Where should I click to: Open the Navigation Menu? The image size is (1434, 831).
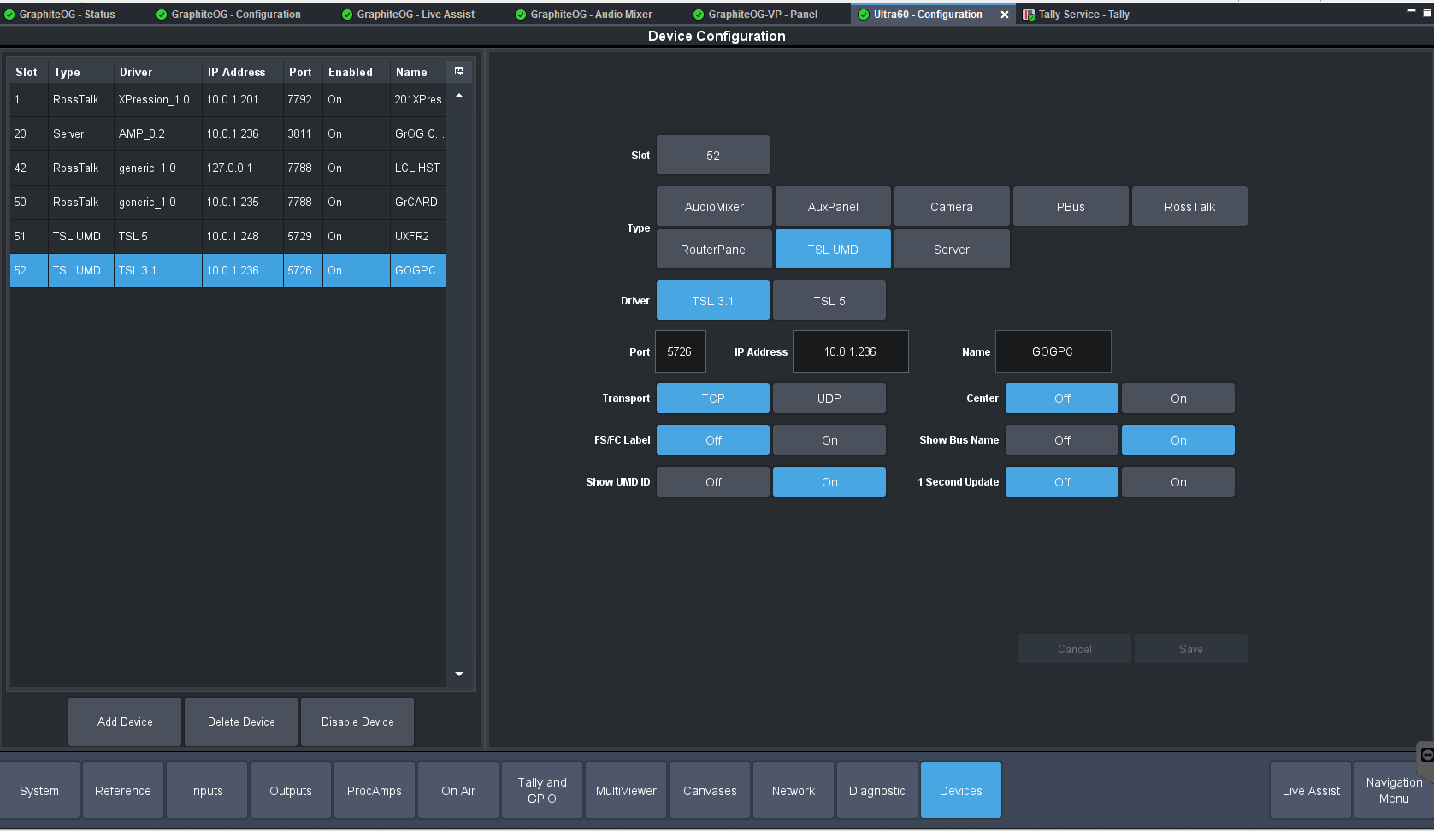coord(1393,790)
